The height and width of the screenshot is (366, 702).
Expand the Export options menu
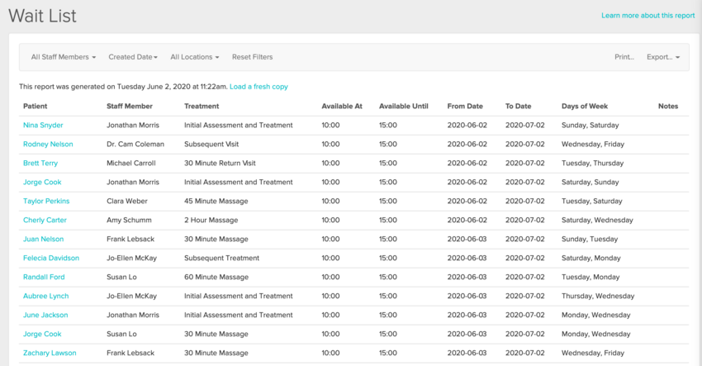(663, 57)
